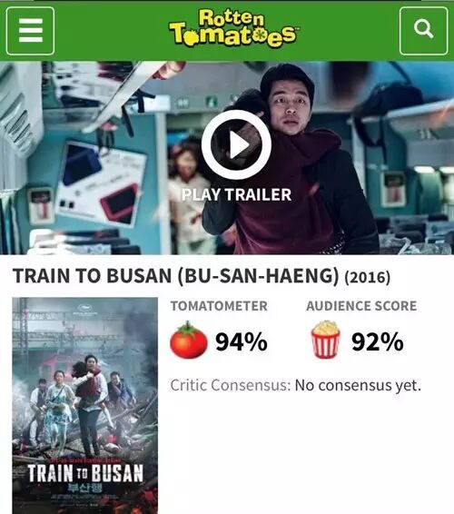The width and height of the screenshot is (454, 514).
Task: Play the Train to Busan trailer
Action: point(236,144)
